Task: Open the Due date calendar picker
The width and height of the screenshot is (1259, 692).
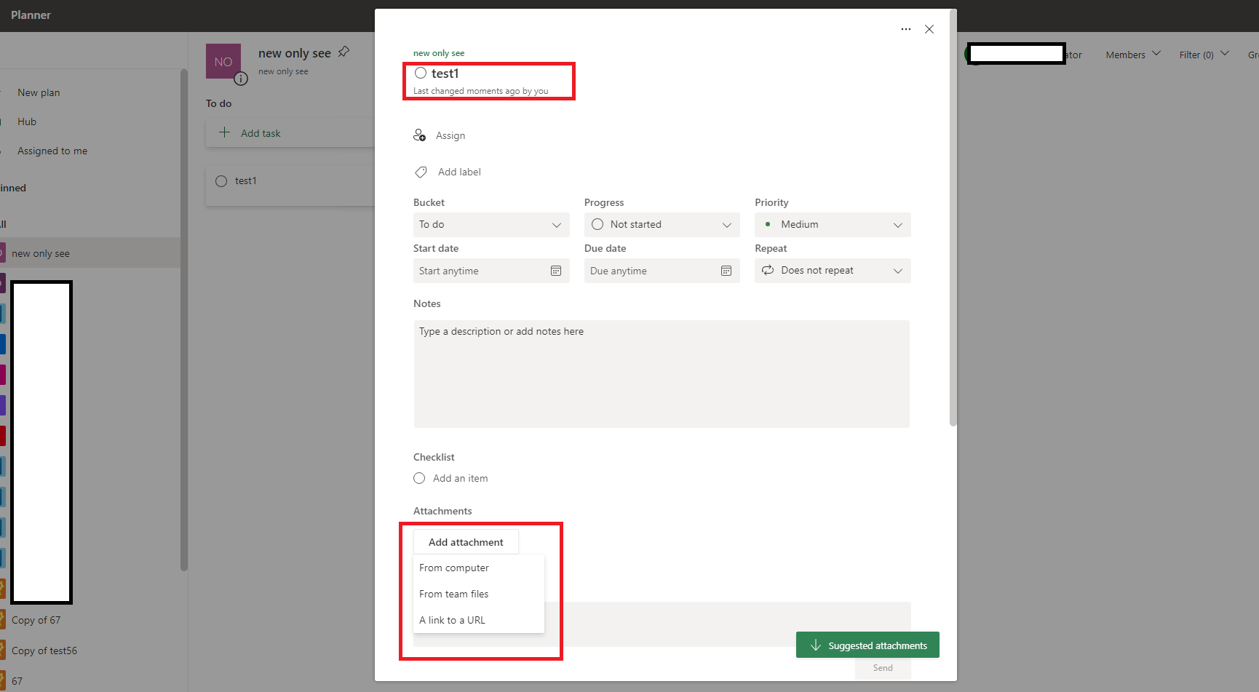Action: pyautogui.click(x=726, y=271)
